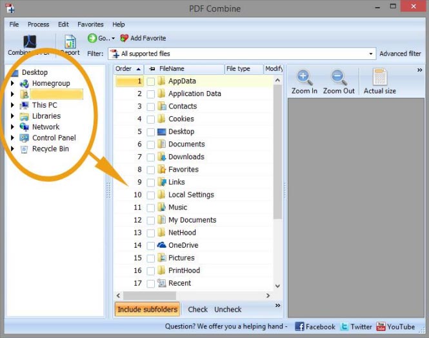Open the File menu
This screenshot has height=338, width=429.
pos(14,25)
